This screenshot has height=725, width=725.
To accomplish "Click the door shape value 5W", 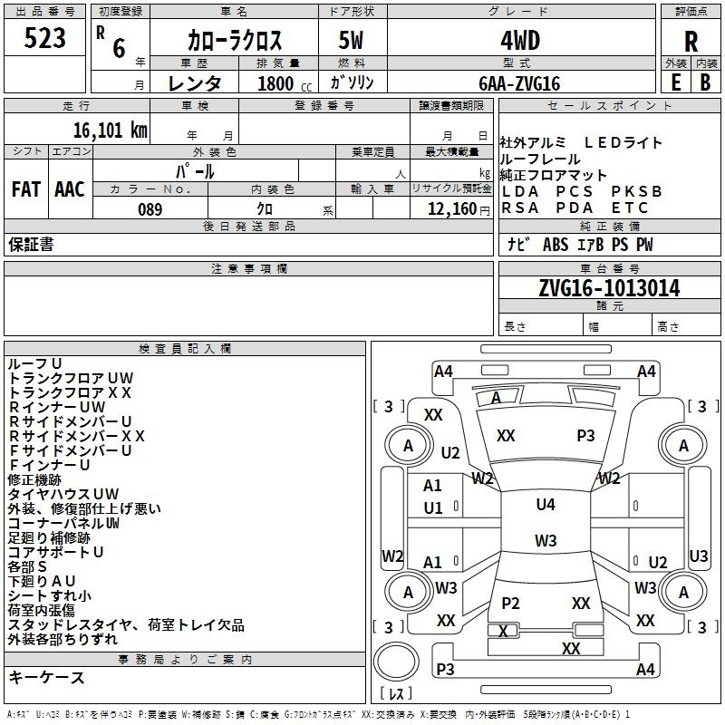I will [x=352, y=40].
